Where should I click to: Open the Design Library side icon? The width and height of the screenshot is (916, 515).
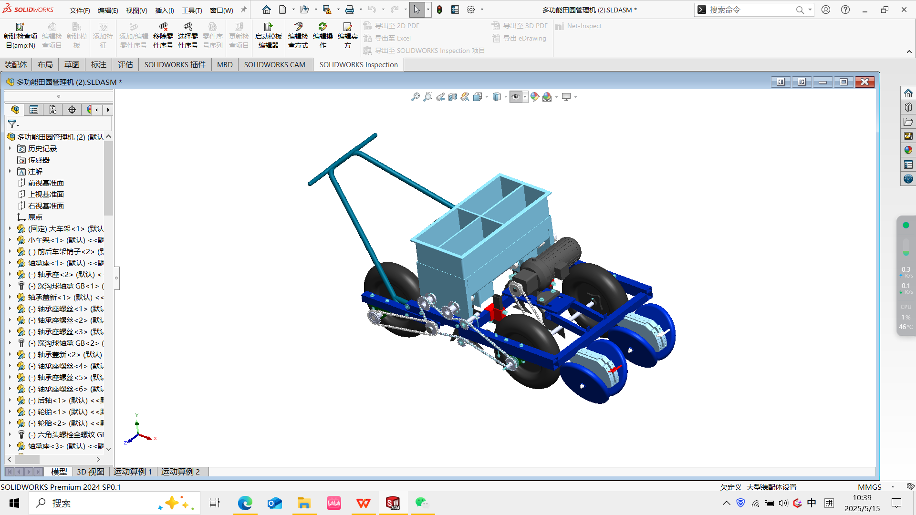tap(908, 108)
